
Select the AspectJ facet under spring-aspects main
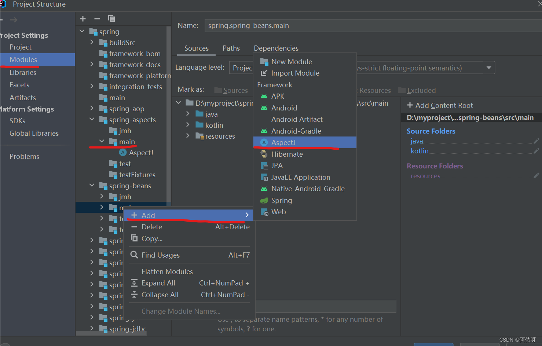pyautogui.click(x=141, y=153)
